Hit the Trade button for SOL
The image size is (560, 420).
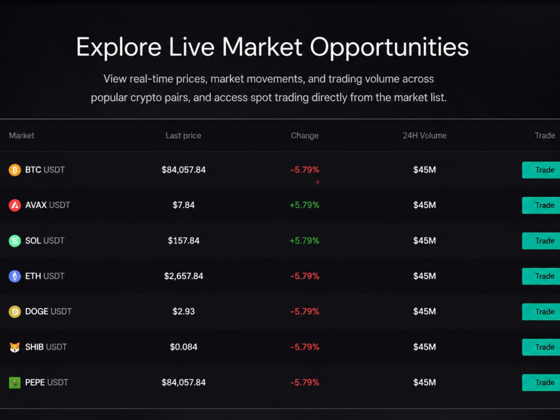tap(541, 241)
